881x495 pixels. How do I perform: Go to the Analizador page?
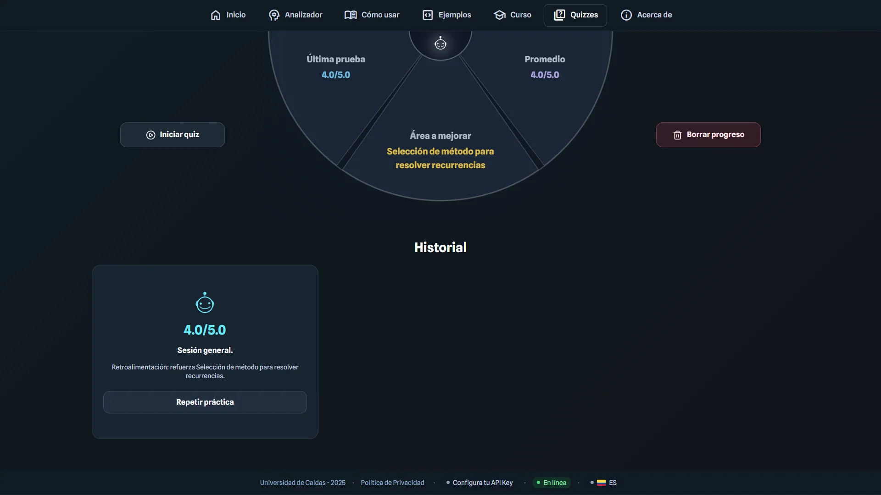[296, 15]
